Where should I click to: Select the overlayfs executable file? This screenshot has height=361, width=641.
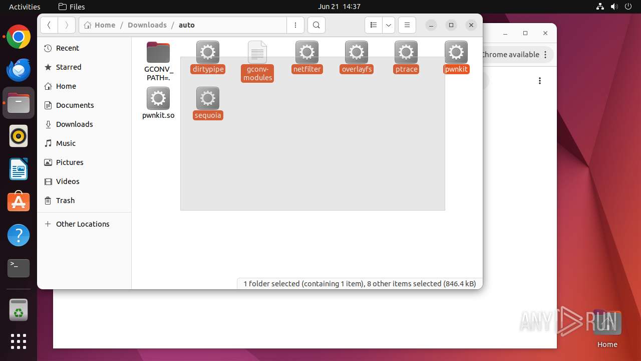point(357,57)
